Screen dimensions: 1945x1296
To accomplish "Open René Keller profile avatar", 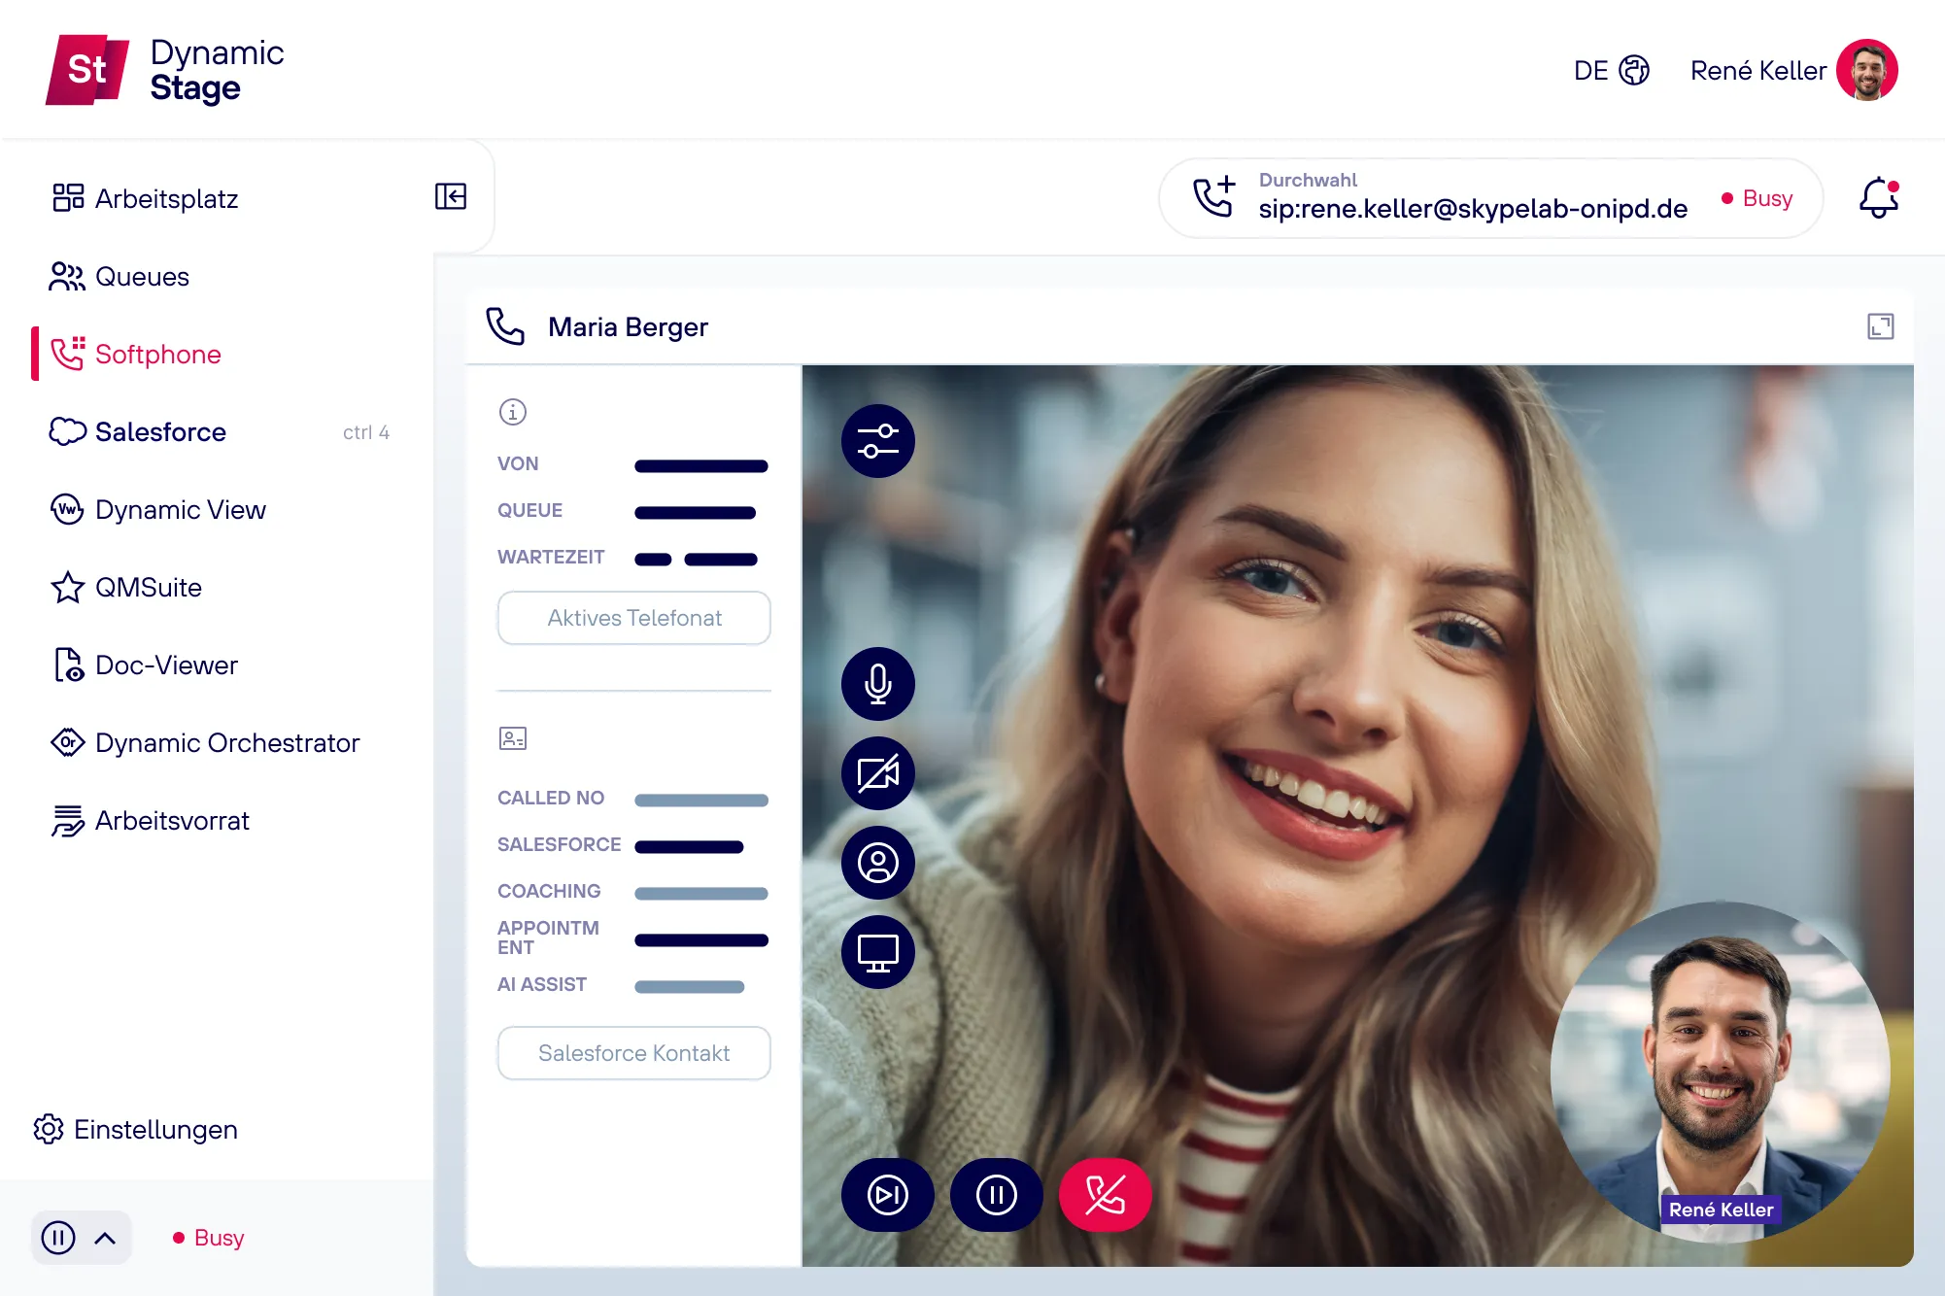I will [x=1866, y=70].
